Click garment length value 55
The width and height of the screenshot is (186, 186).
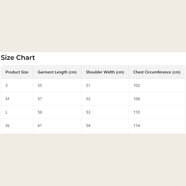click(40, 86)
